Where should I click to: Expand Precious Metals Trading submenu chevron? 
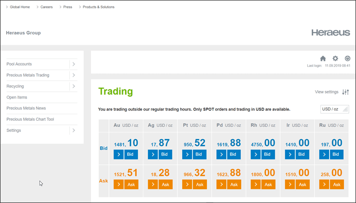click(74, 75)
